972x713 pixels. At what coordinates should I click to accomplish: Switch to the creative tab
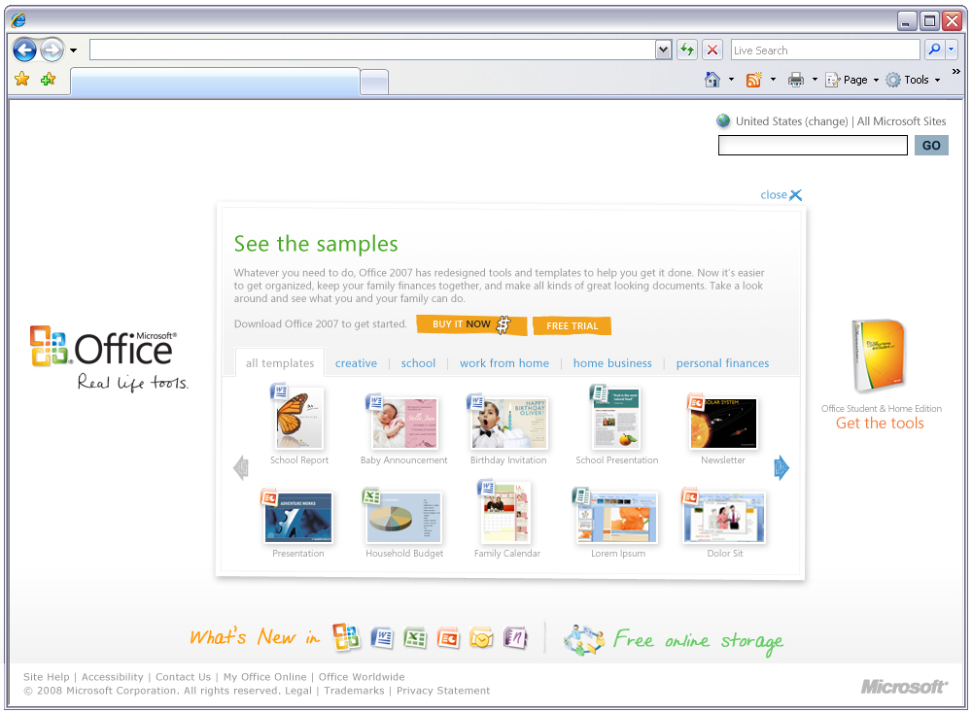click(356, 363)
